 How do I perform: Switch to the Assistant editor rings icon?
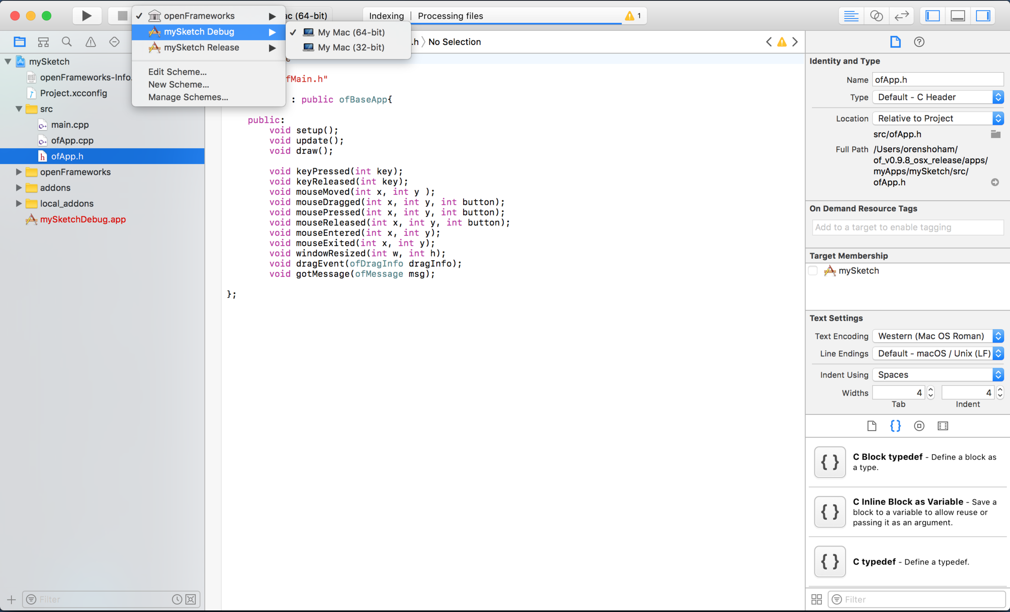[x=876, y=16]
